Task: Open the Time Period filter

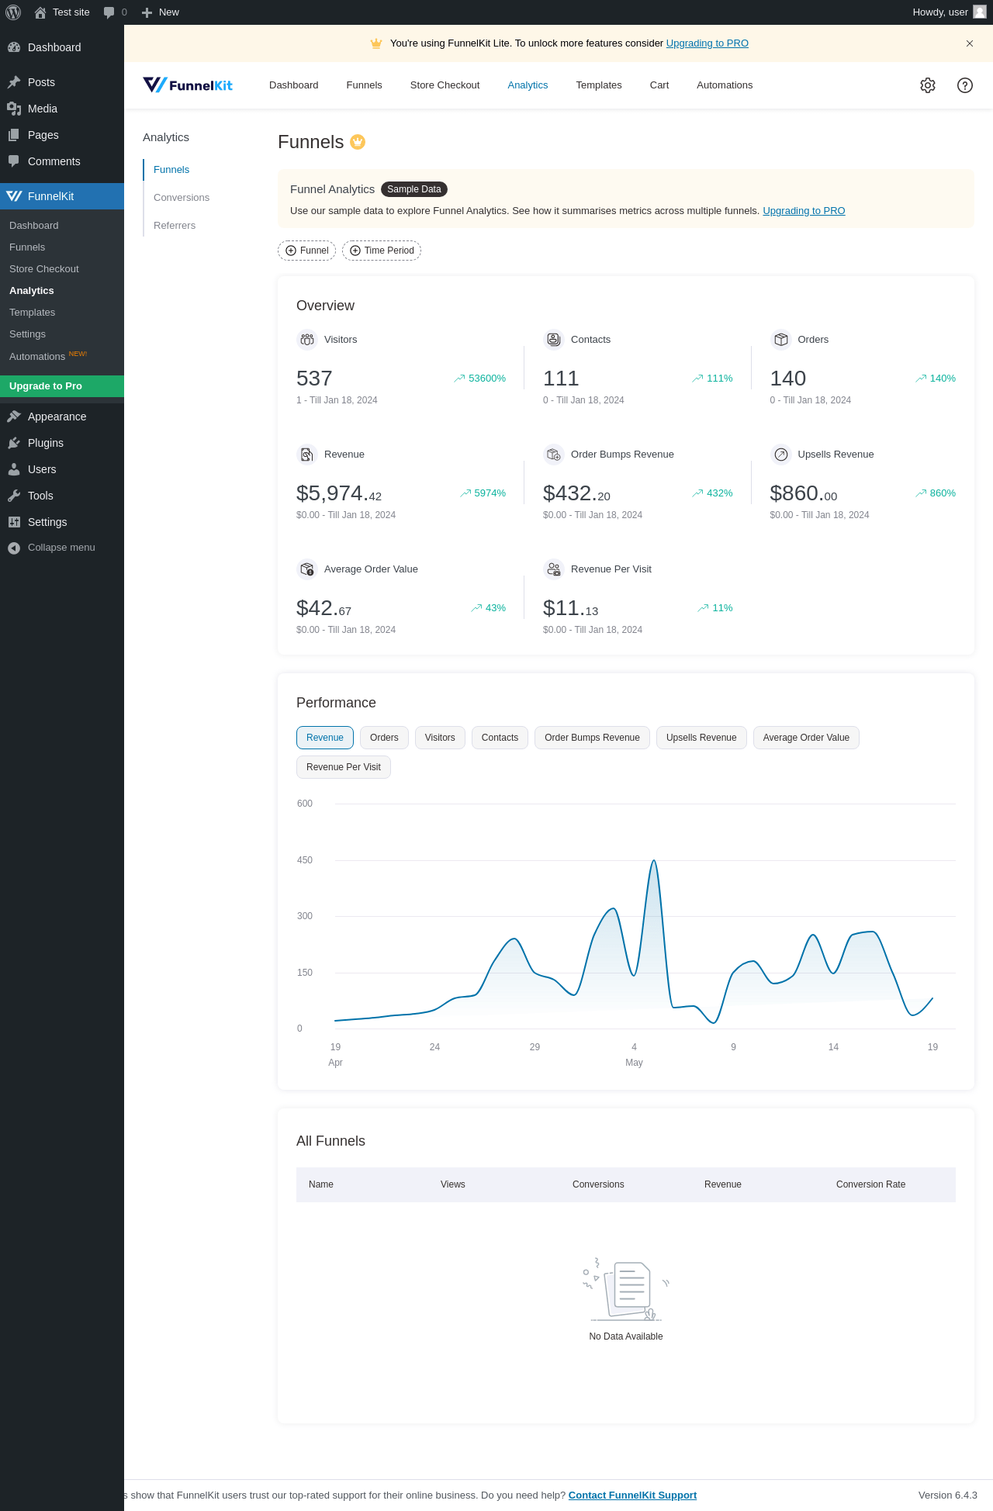Action: [382, 251]
